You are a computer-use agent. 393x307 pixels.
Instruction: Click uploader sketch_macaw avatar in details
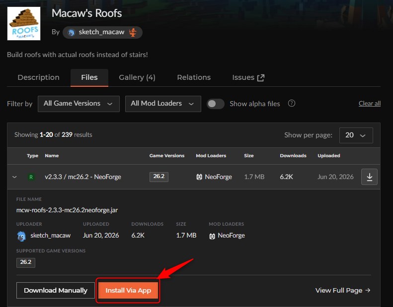pos(21,236)
